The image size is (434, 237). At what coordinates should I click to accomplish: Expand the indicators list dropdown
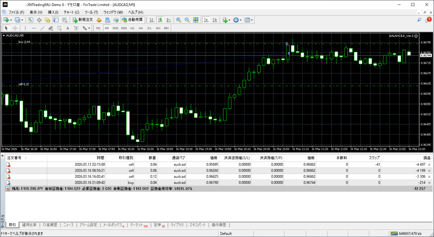click(x=229, y=20)
